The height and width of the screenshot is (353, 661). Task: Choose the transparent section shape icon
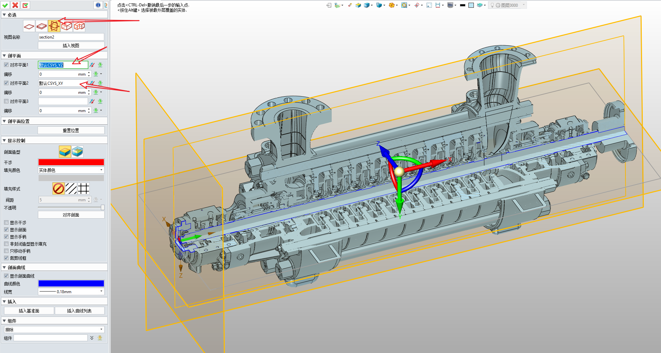(x=78, y=152)
